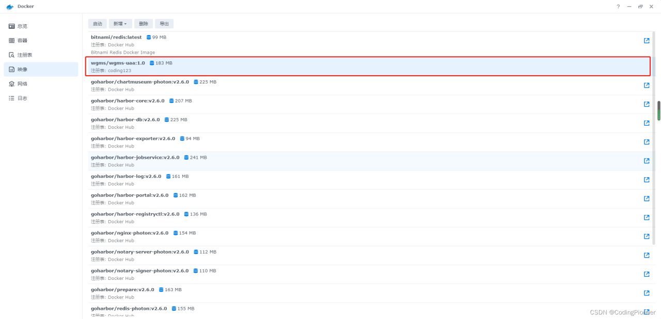Click database size icon of bitnami/redis:latest
Image resolution: width=661 pixels, height=319 pixels.
coord(149,37)
